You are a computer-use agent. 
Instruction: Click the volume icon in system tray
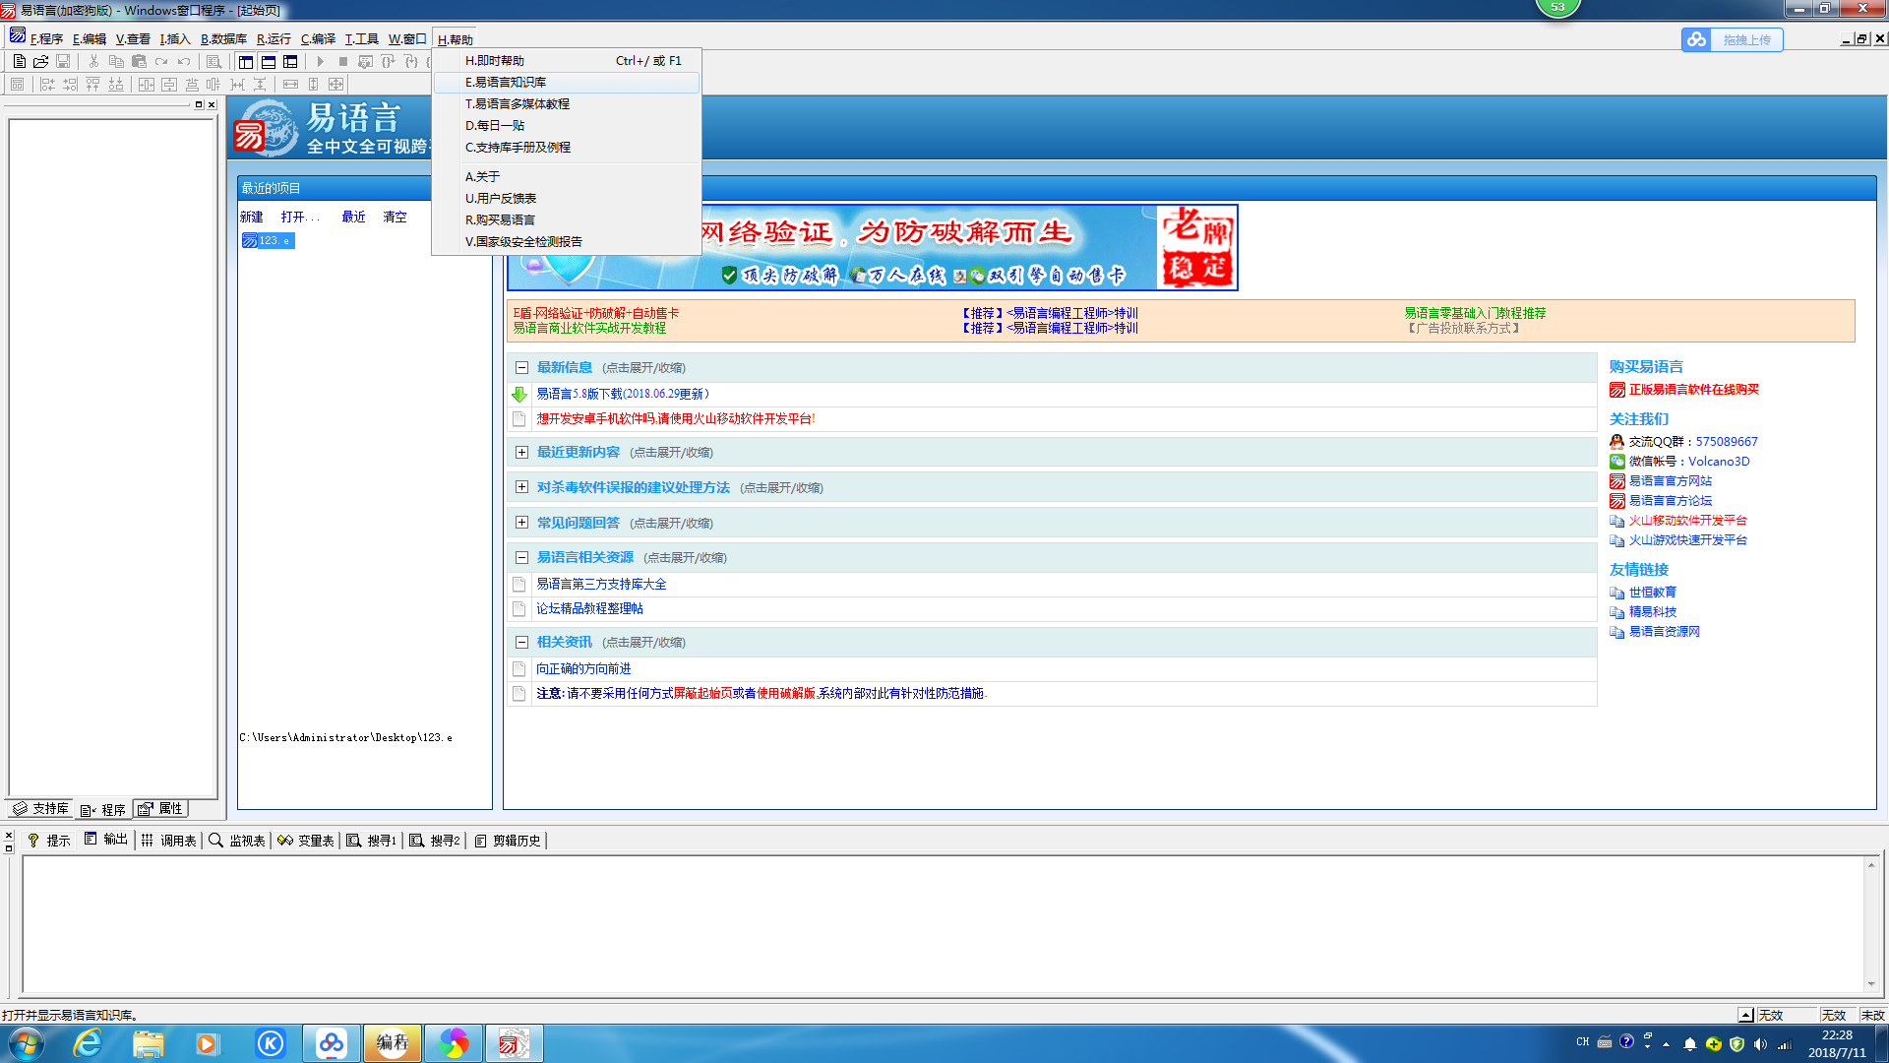click(x=1760, y=1044)
